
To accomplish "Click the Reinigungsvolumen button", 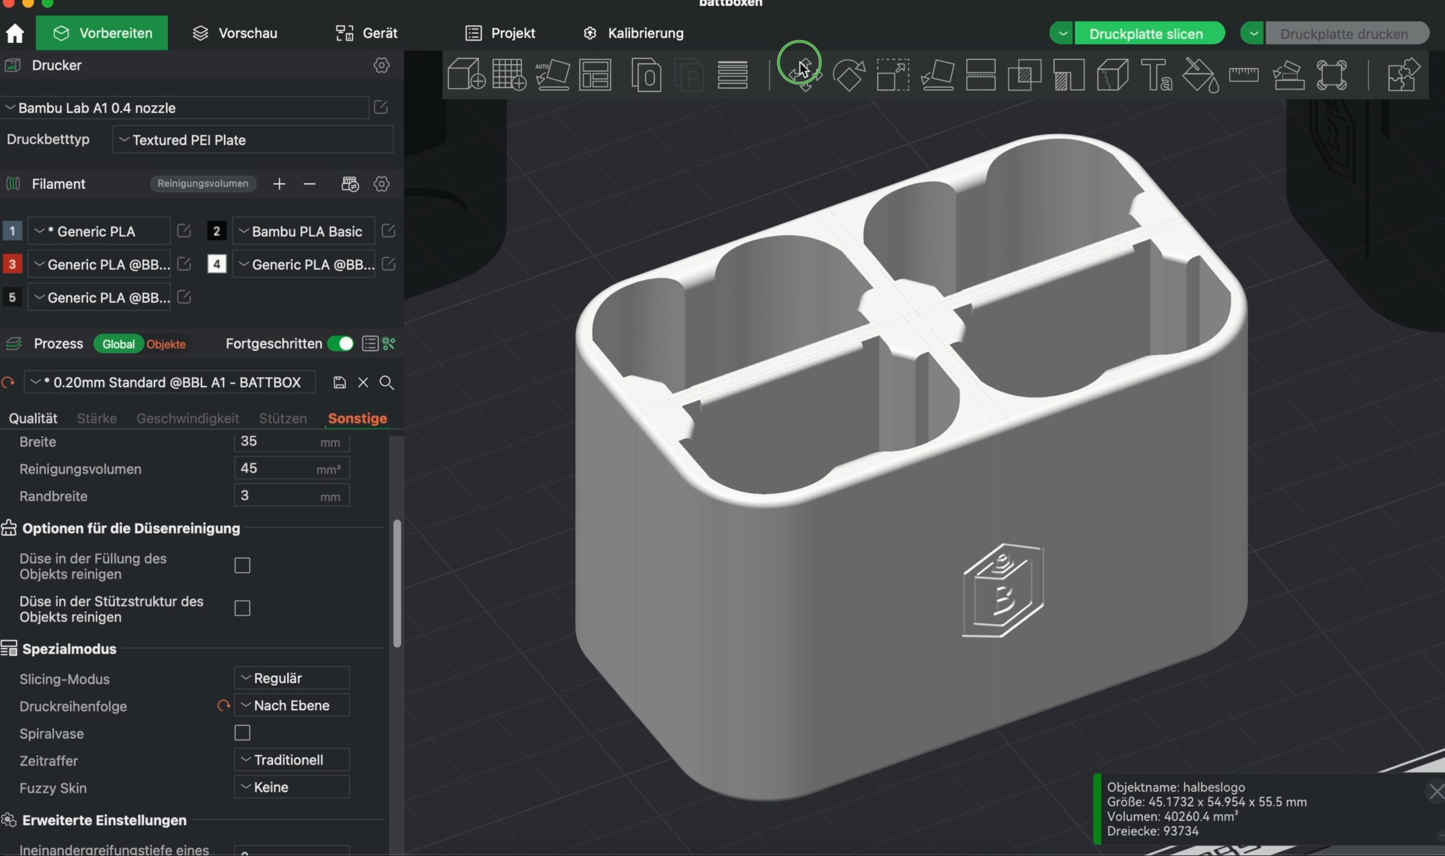I will [x=203, y=183].
